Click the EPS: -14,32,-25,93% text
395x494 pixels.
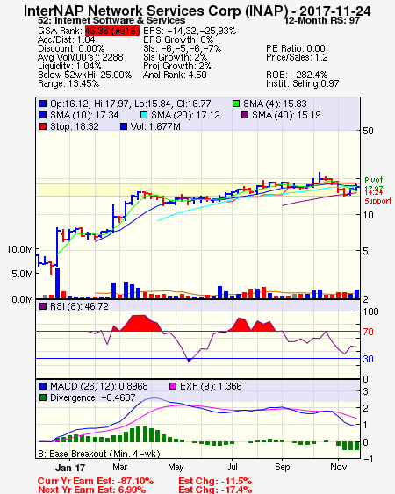pyautogui.click(x=190, y=31)
